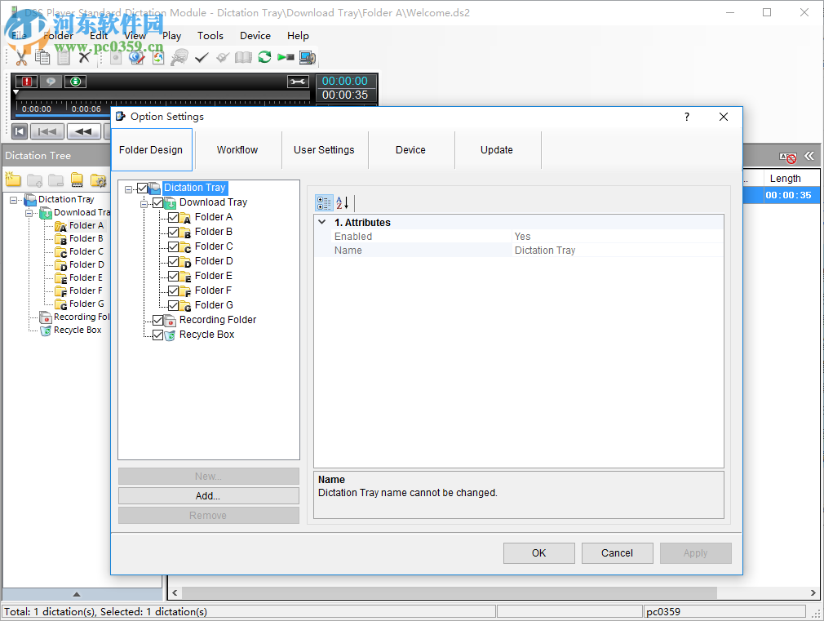Click the document with colored arrows icon
The width and height of the screenshot is (824, 621).
coord(158,57)
